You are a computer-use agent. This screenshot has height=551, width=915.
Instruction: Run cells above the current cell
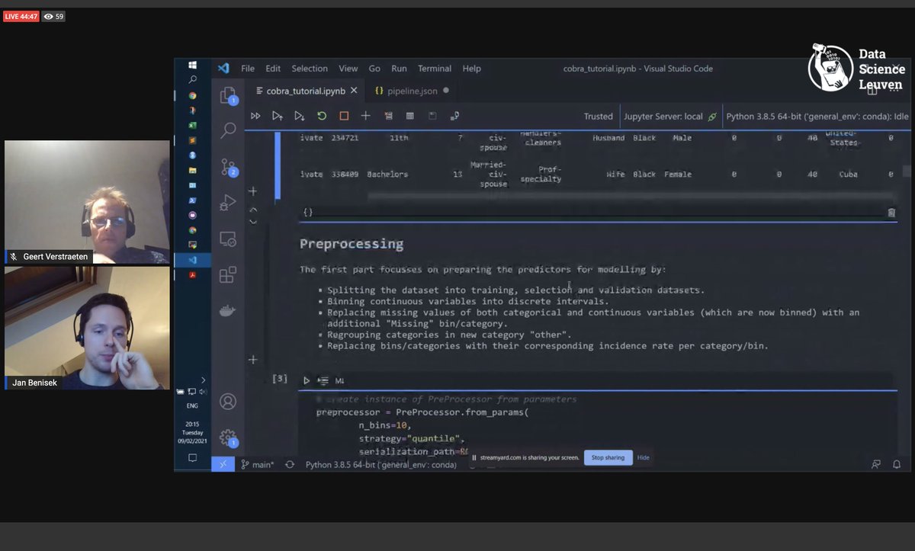point(278,116)
